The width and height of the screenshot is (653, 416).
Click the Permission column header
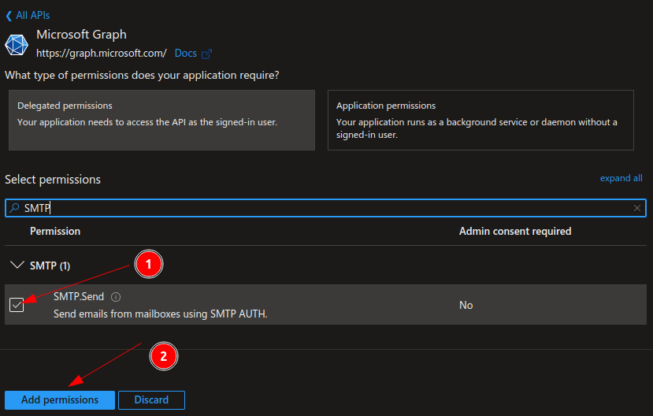pyautogui.click(x=55, y=231)
